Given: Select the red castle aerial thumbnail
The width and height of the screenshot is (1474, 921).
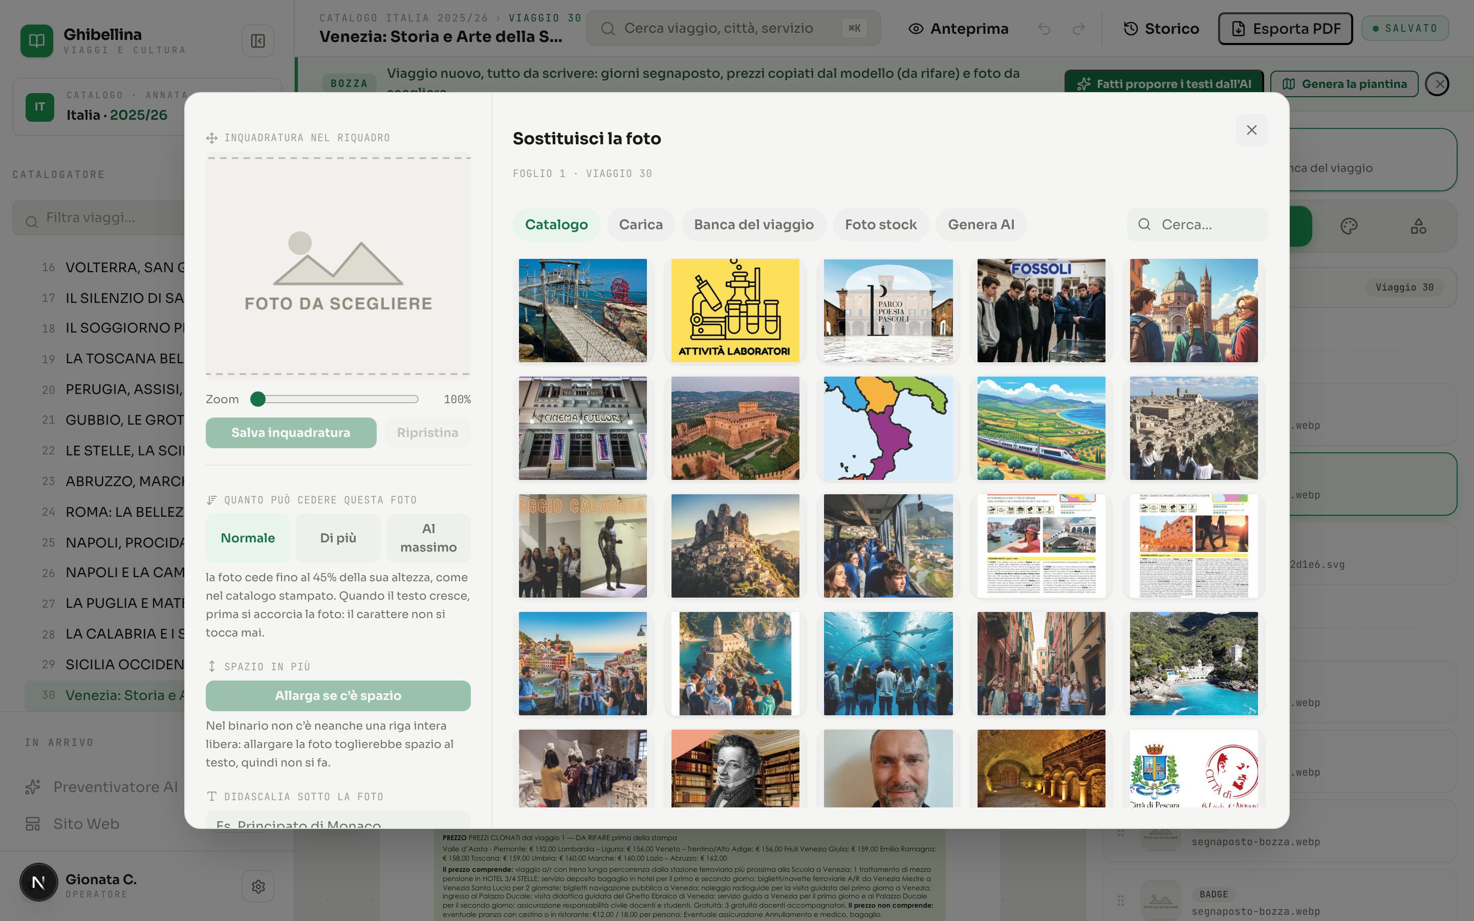Looking at the screenshot, I should 734,428.
